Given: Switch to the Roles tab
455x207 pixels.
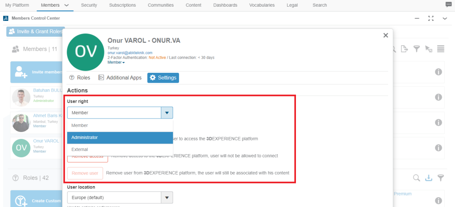Looking at the screenshot, I should pos(80,78).
